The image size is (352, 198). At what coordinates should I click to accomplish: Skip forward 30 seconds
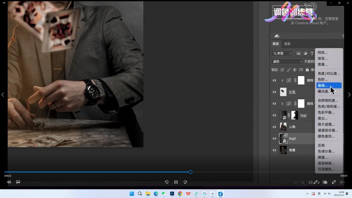pos(185,182)
